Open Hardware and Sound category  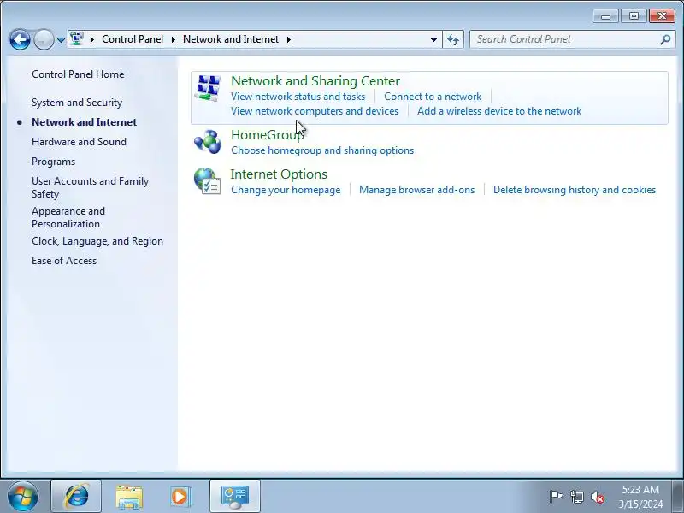[79, 142]
